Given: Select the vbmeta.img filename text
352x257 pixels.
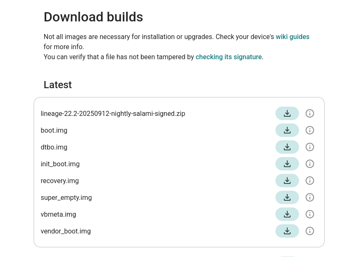Looking at the screenshot, I should 58,215.
